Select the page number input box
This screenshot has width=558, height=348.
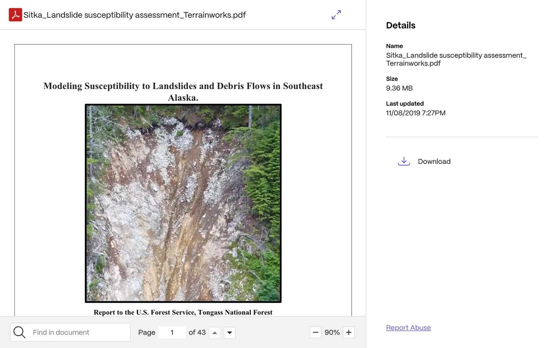(172, 332)
